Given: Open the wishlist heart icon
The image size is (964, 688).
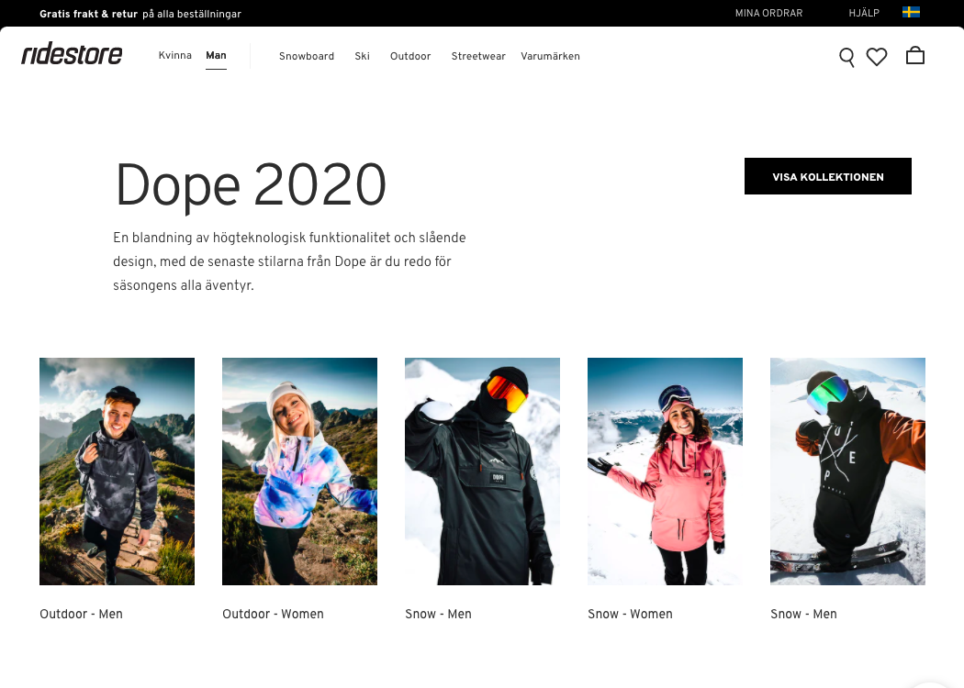Looking at the screenshot, I should [877, 57].
